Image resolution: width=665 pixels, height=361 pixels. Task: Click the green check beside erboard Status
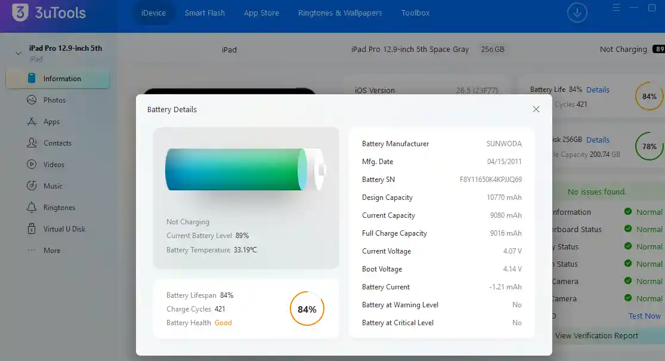627,229
